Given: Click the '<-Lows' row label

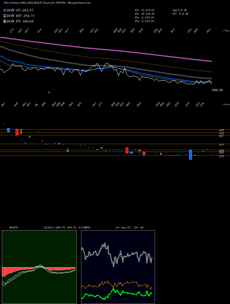Looking at the screenshot, I should coord(226,104).
